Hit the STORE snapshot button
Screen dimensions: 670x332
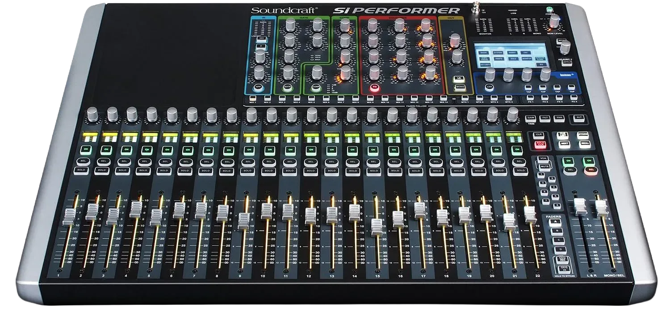[x=582, y=135]
